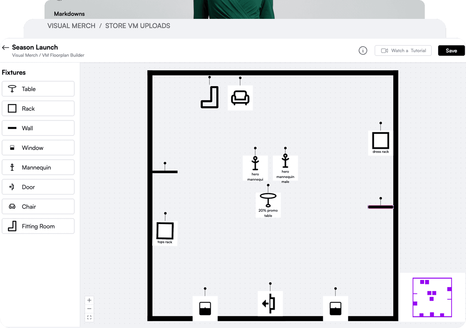
Task: Select the L-shaped fitting room on canvas
Action: pos(210,97)
